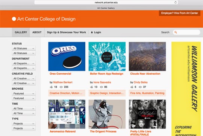
Task: Click the Creative Direction, Motion tags bar
Action: pos(67,93)
